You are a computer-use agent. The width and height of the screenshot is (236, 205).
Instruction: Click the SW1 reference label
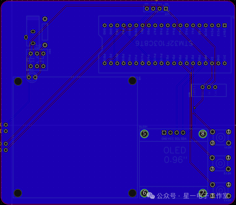point(50,51)
